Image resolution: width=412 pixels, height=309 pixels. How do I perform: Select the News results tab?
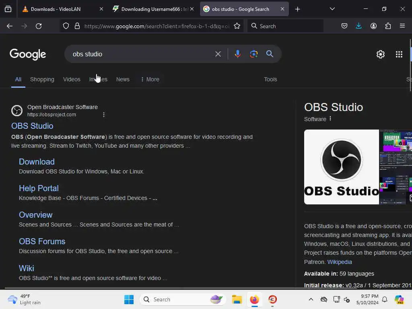click(123, 79)
